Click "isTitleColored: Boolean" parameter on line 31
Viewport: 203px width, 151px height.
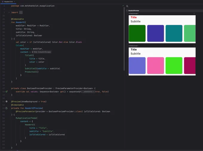click(x=29, y=35)
